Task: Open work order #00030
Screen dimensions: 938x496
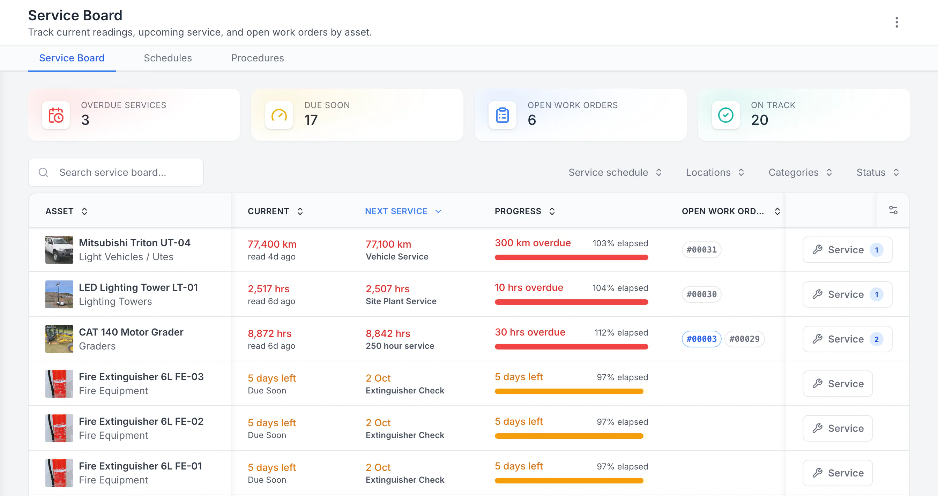Action: (701, 294)
